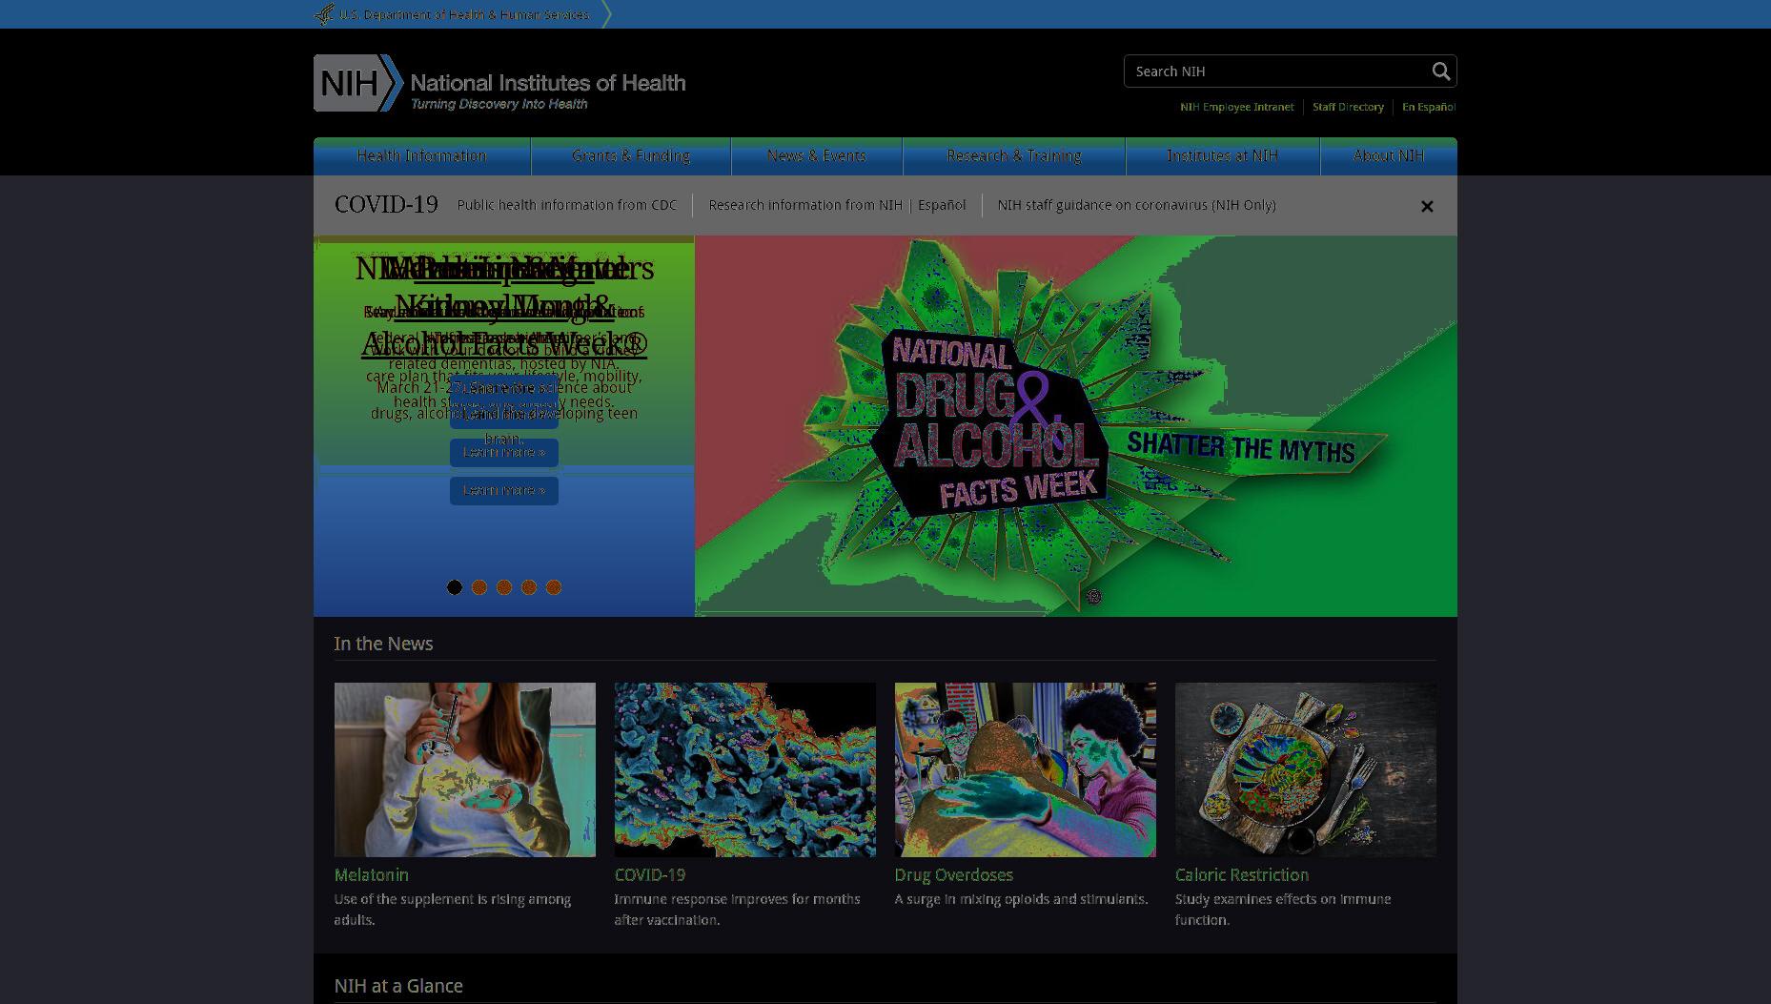Open the COVID-19 news thumbnail image
This screenshot has width=1771, height=1004.
pyautogui.click(x=745, y=769)
